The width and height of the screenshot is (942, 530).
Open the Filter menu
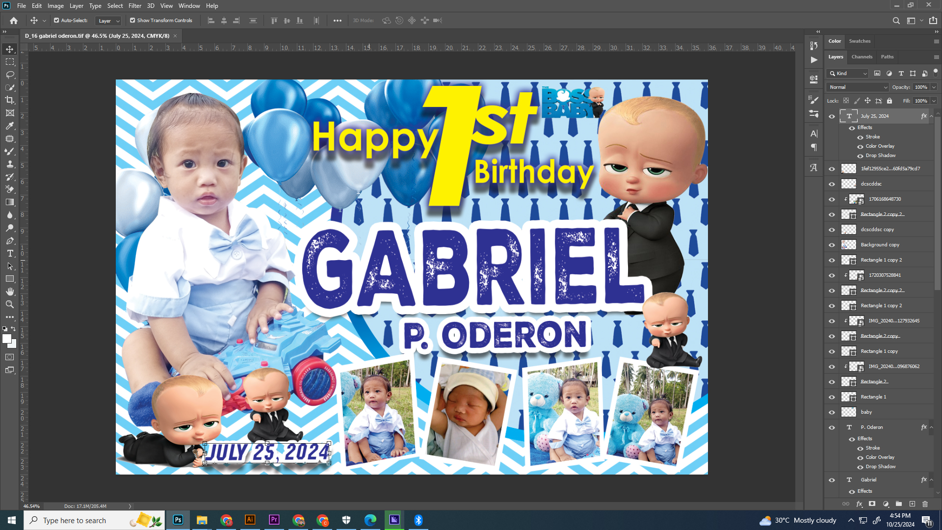tap(134, 6)
